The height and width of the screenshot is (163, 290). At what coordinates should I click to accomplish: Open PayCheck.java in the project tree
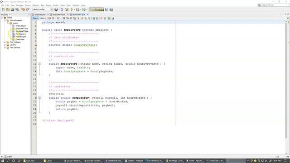[21, 37]
